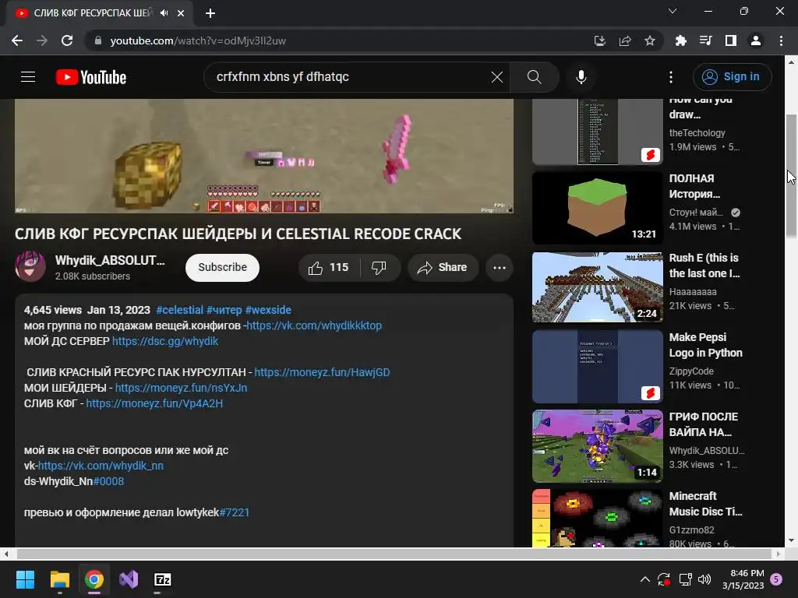This screenshot has height=598, width=798.
Task: Open YouTube settings three-dot menu
Action: coord(671,77)
